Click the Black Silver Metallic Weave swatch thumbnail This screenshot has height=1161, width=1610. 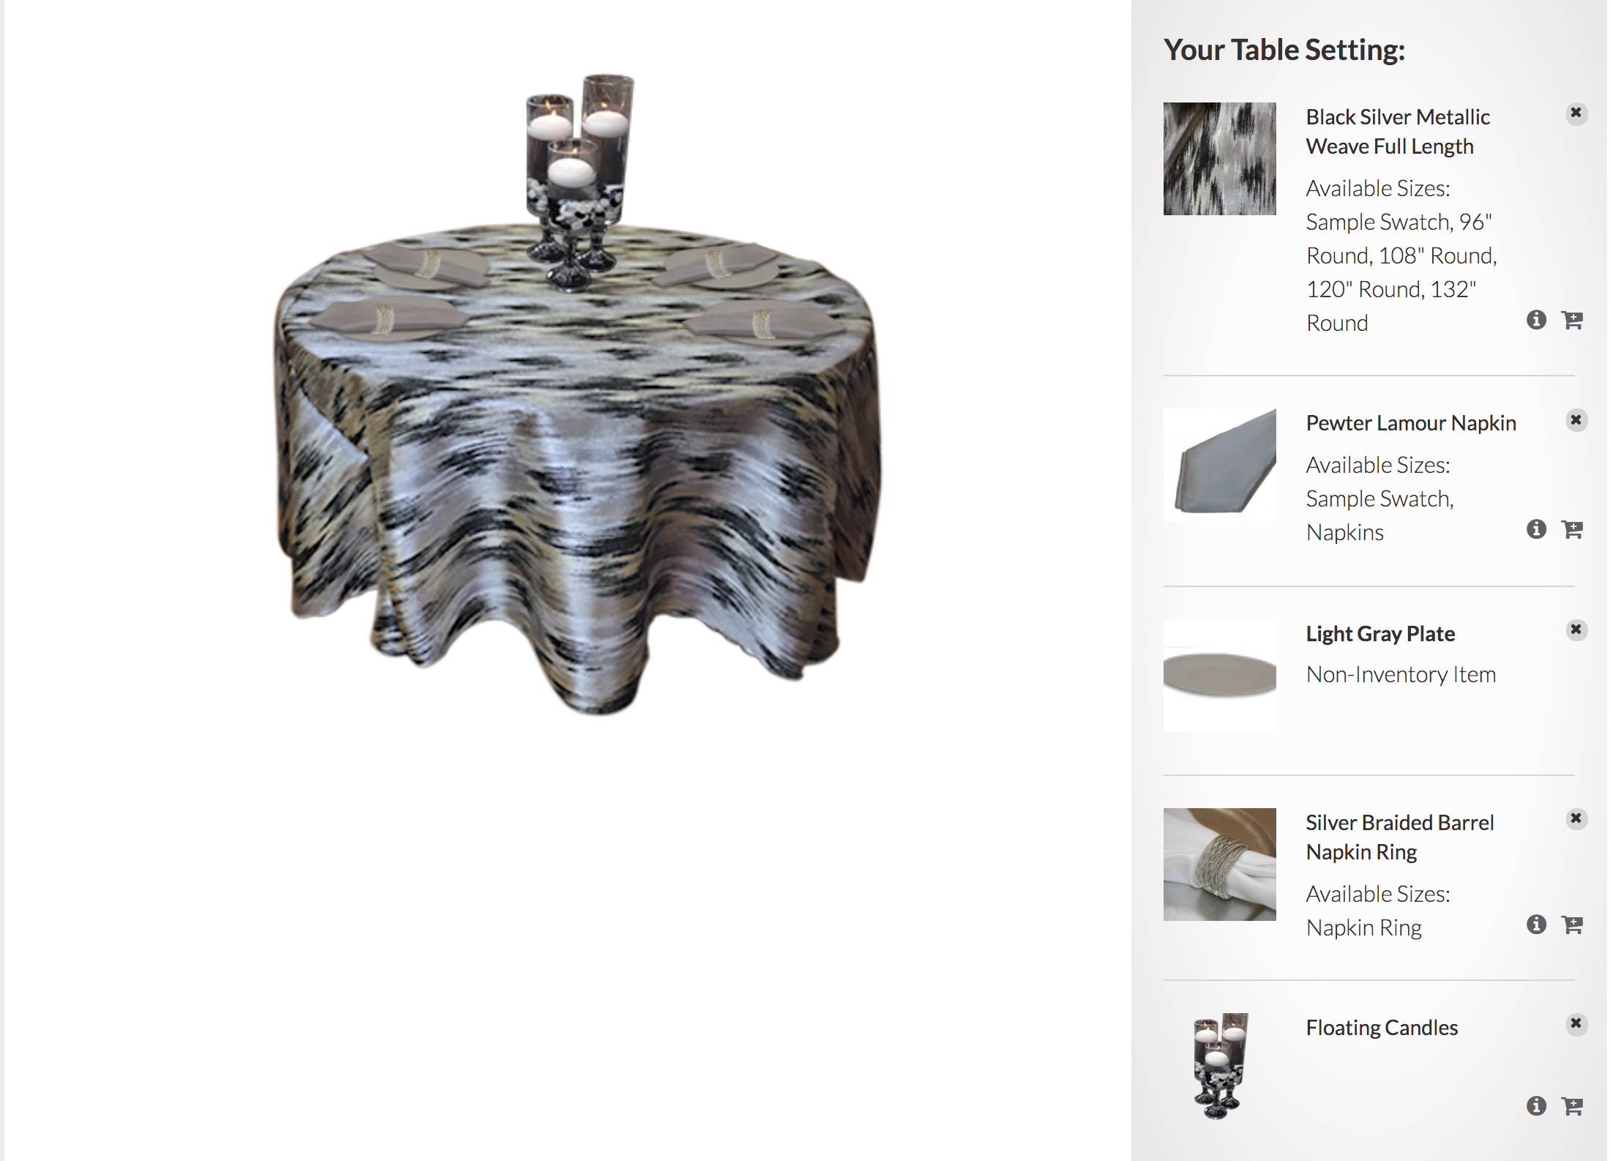(1220, 159)
